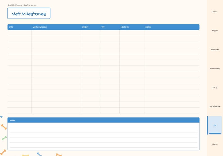Click the Notes section header bar
The height and width of the screenshot is (156, 223).
pyautogui.click(x=103, y=120)
